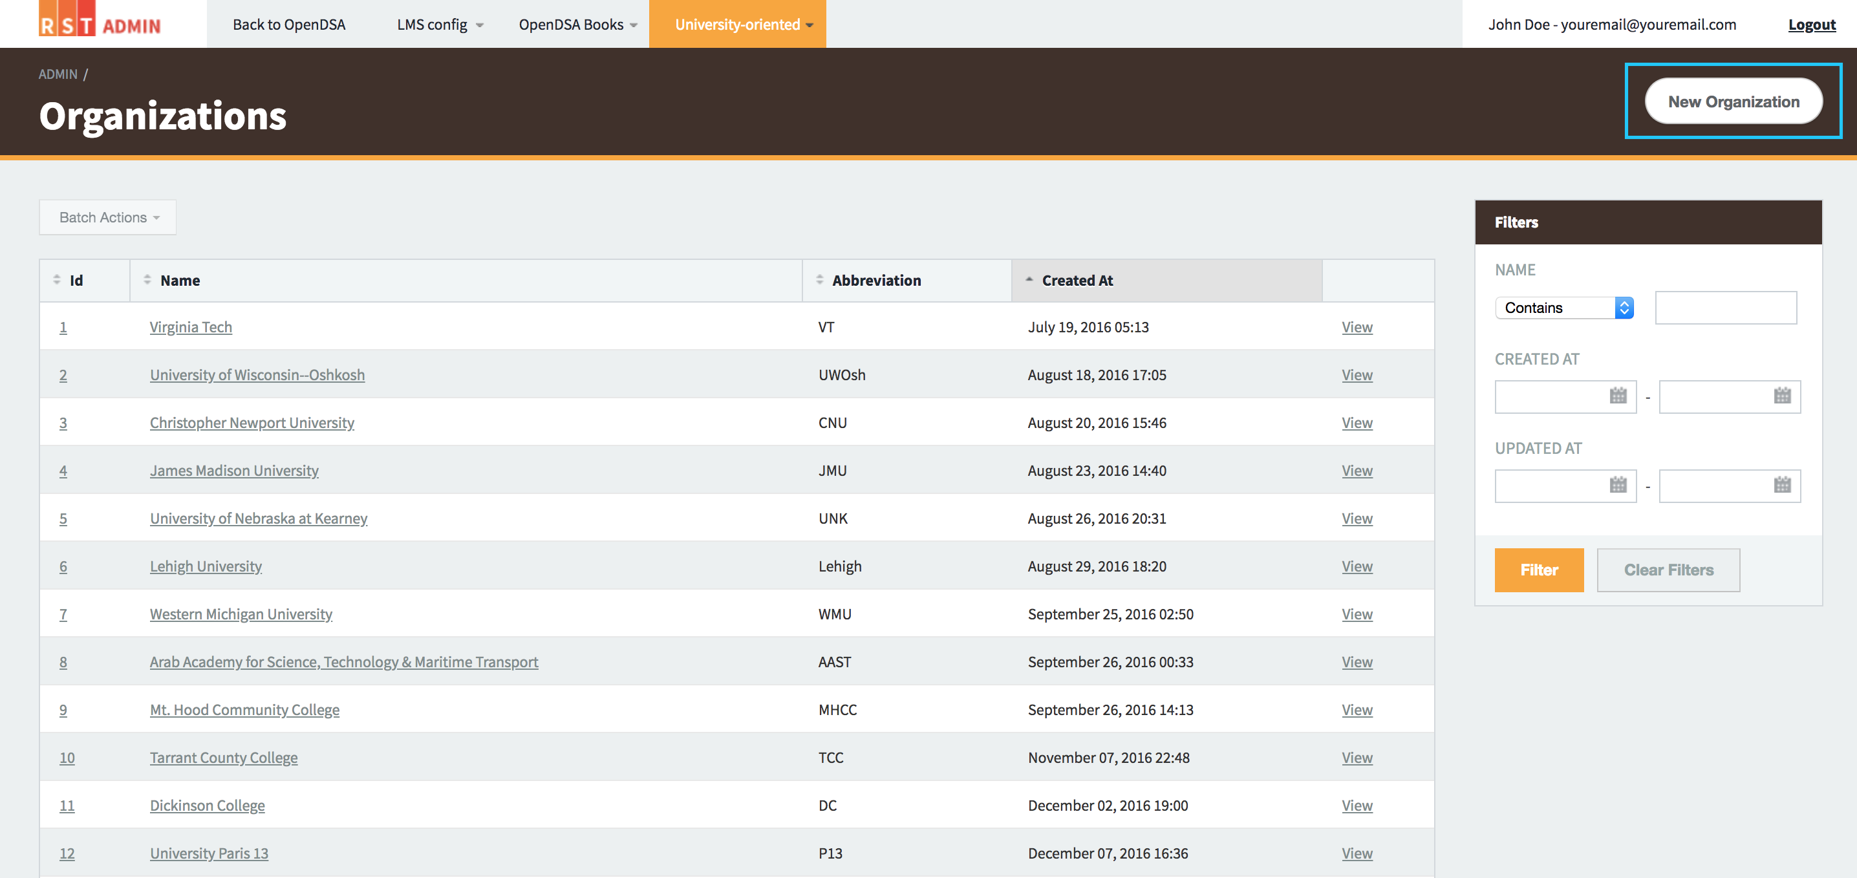The width and height of the screenshot is (1857, 878).
Task: Open Dickinson College link
Action: [208, 806]
